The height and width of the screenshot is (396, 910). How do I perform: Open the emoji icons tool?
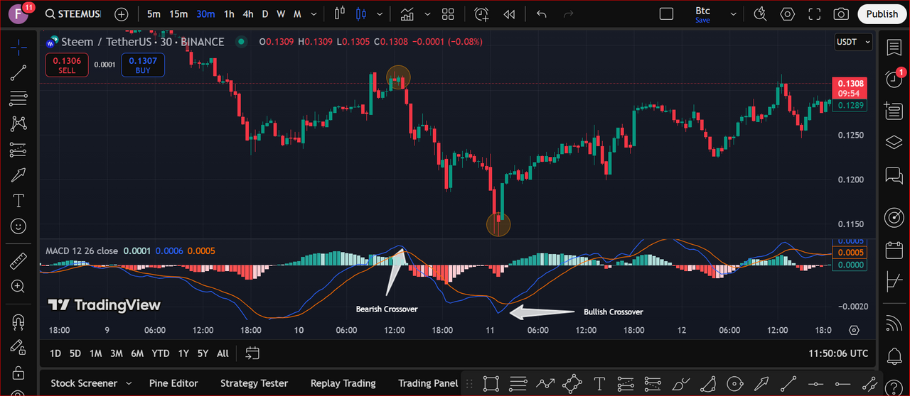point(18,226)
